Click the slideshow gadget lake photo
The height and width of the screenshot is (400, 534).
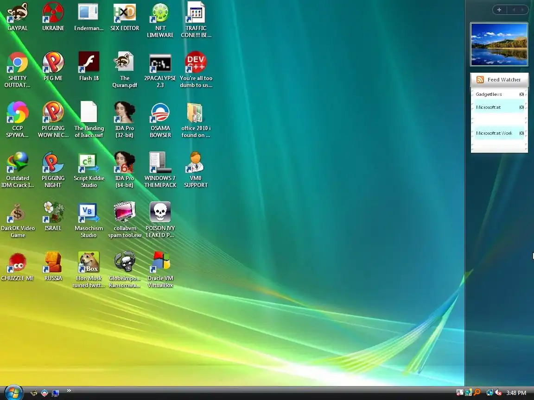(x=499, y=44)
